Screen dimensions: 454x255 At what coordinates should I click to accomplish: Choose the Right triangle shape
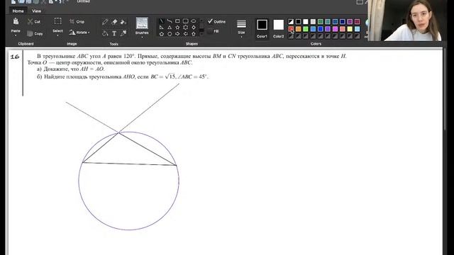[162, 28]
